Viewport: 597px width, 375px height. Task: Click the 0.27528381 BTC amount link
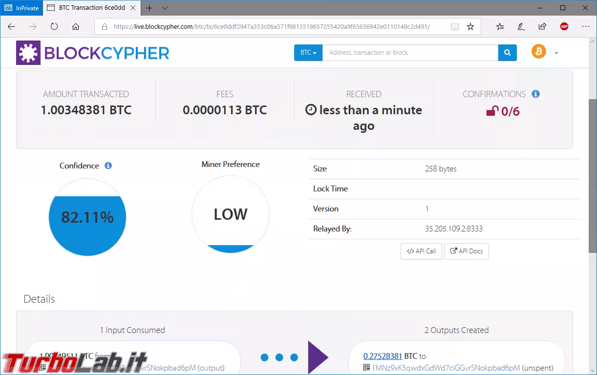383,356
